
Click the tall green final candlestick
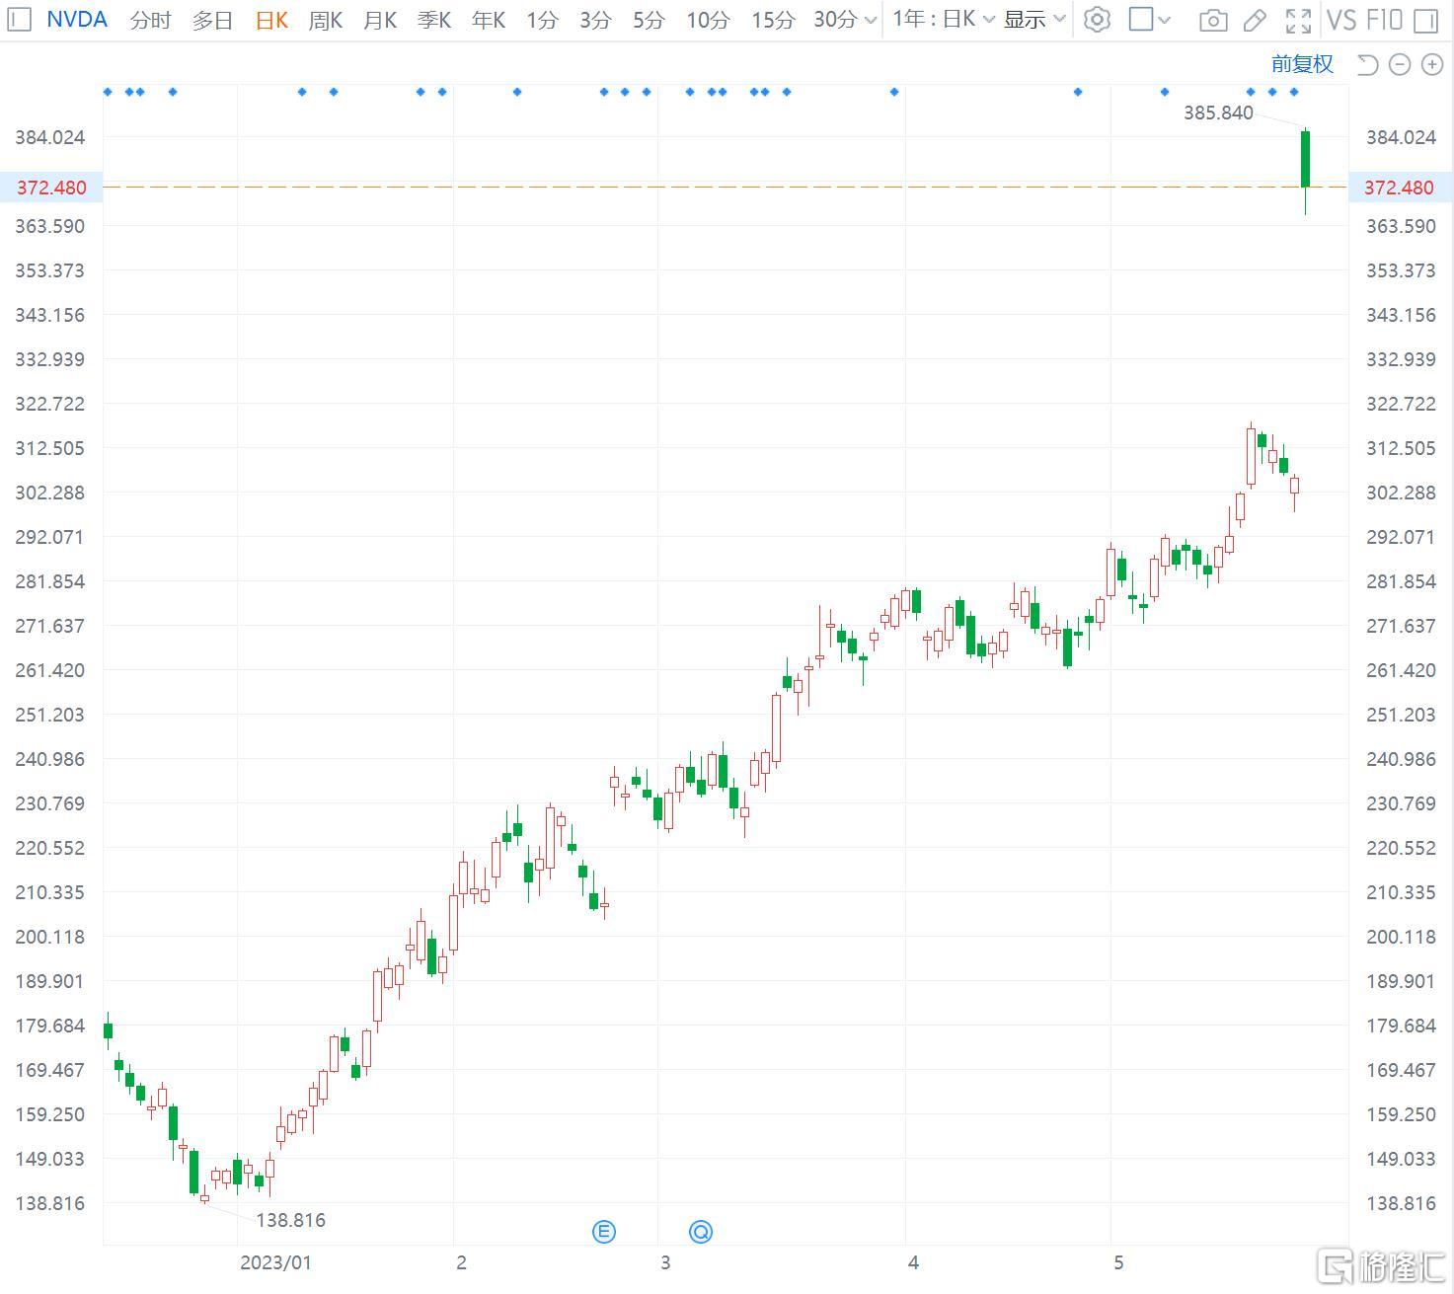[x=1305, y=158]
